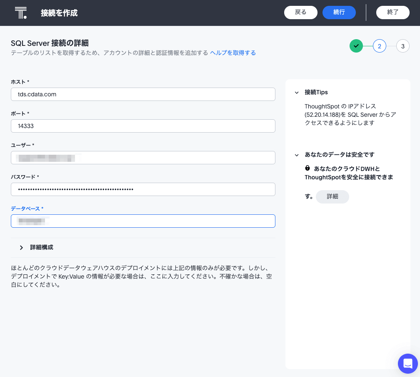Click the lock icon beside secure data text

307,168
